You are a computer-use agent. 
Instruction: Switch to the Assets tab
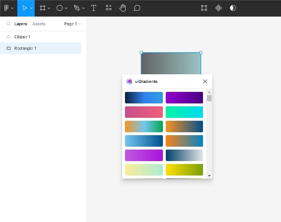(x=39, y=24)
